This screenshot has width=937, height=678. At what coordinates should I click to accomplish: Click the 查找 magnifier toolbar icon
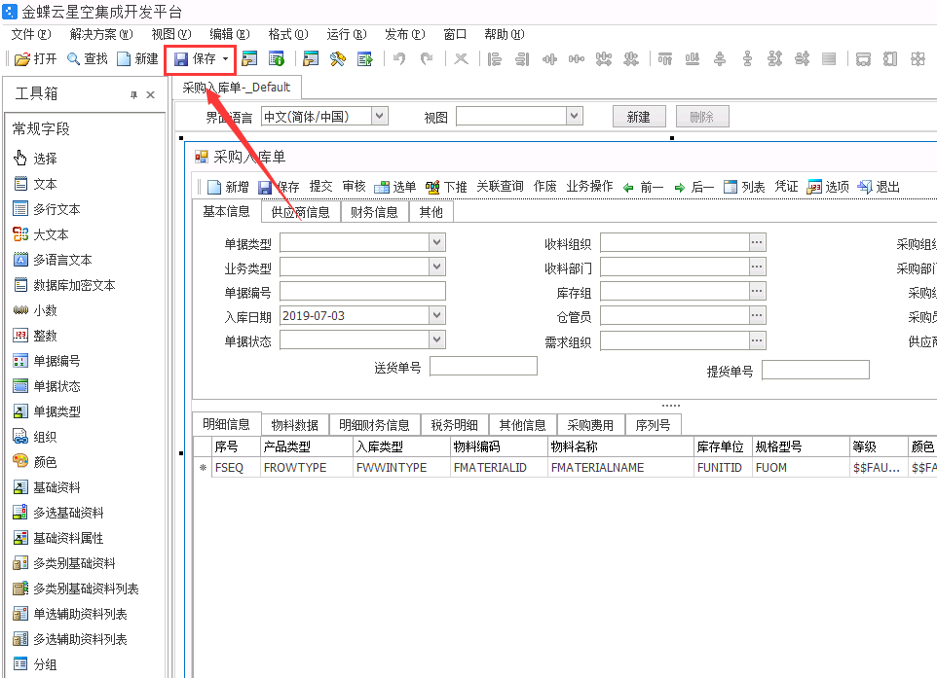[x=73, y=58]
